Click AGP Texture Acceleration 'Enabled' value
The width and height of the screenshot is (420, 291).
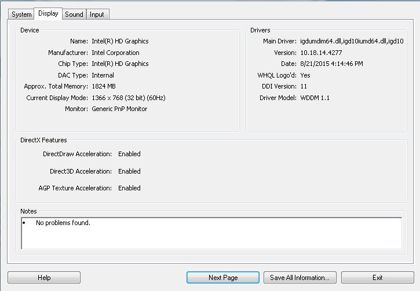(129, 188)
